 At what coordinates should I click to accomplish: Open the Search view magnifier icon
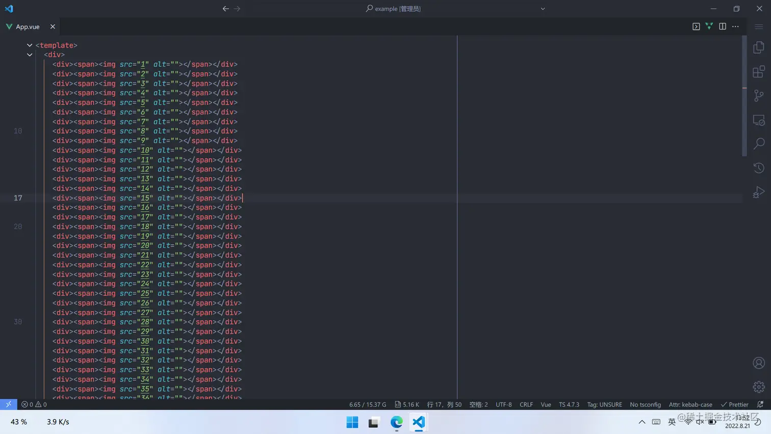[759, 144]
